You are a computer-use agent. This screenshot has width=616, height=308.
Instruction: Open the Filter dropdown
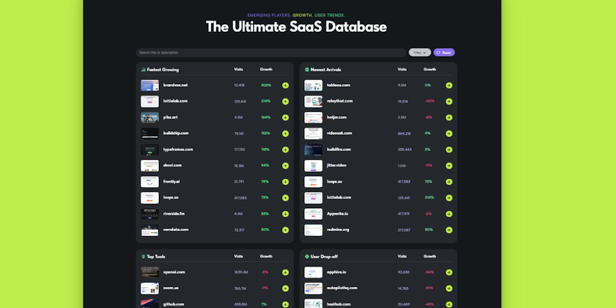click(x=419, y=52)
